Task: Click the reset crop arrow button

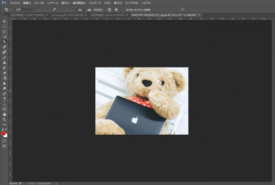Action: 183,9
